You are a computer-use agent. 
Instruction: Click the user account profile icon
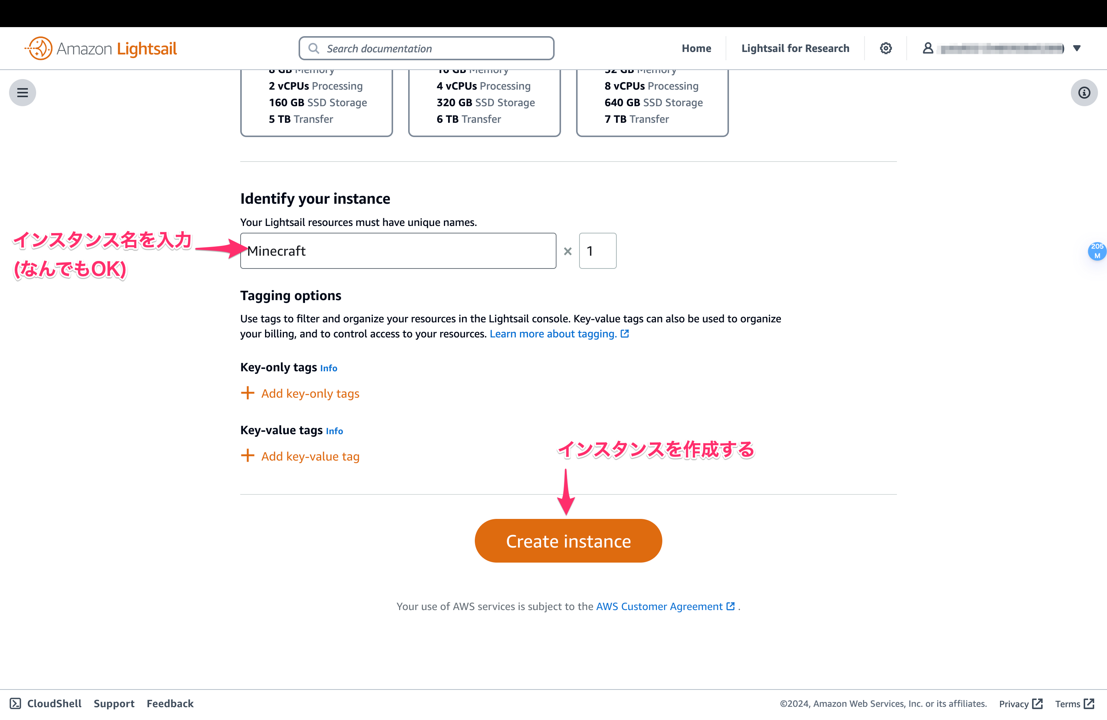[928, 48]
